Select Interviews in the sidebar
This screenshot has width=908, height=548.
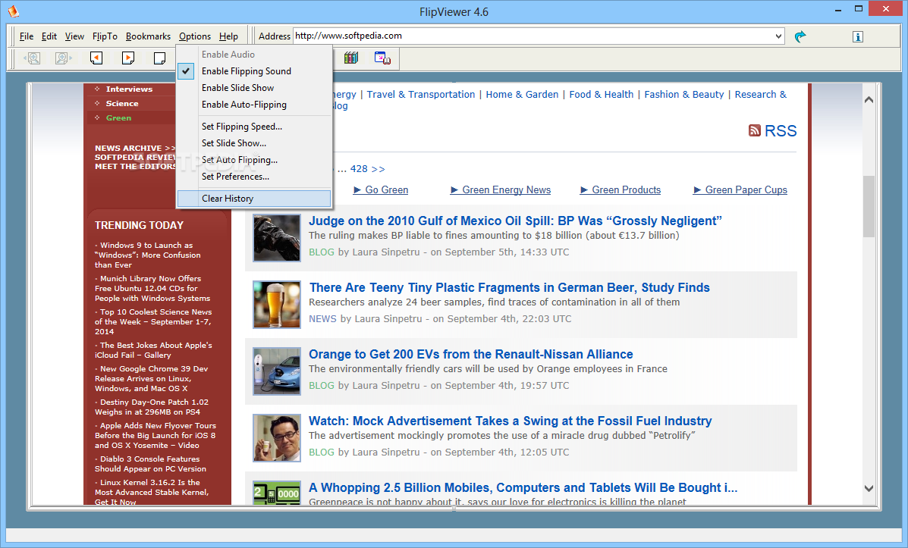(129, 89)
